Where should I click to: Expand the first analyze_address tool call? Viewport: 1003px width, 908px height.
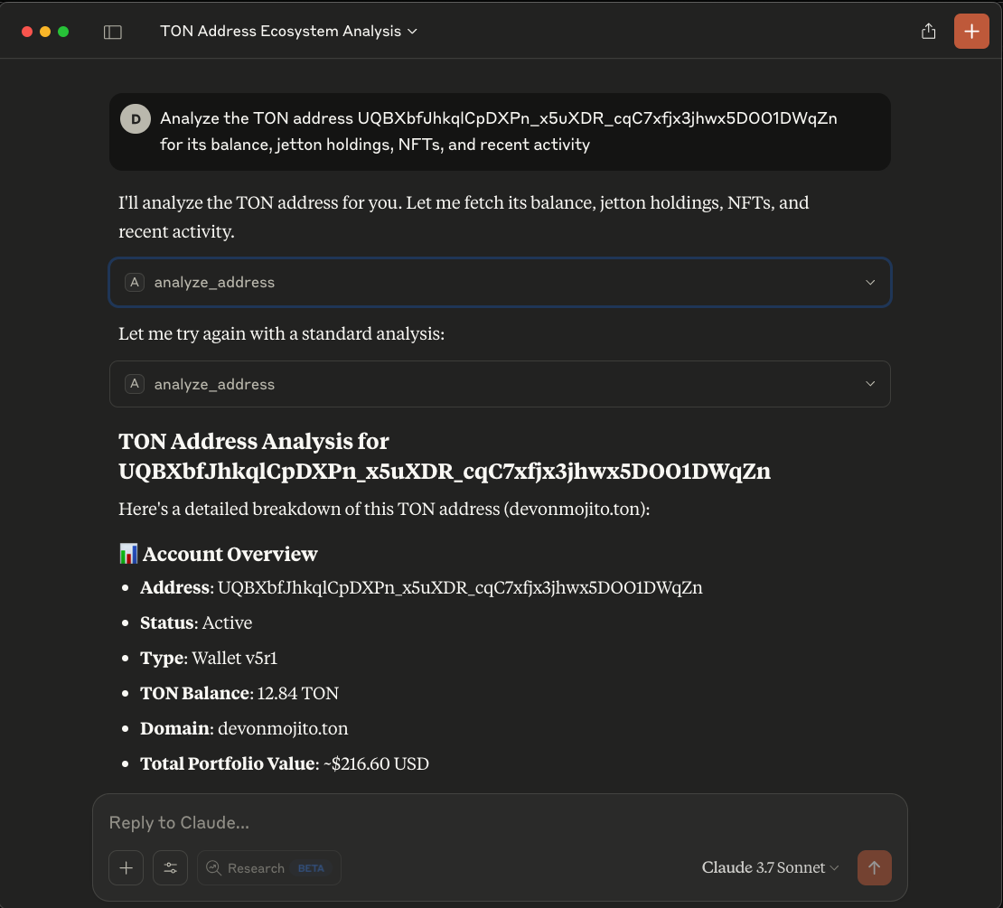(500, 282)
